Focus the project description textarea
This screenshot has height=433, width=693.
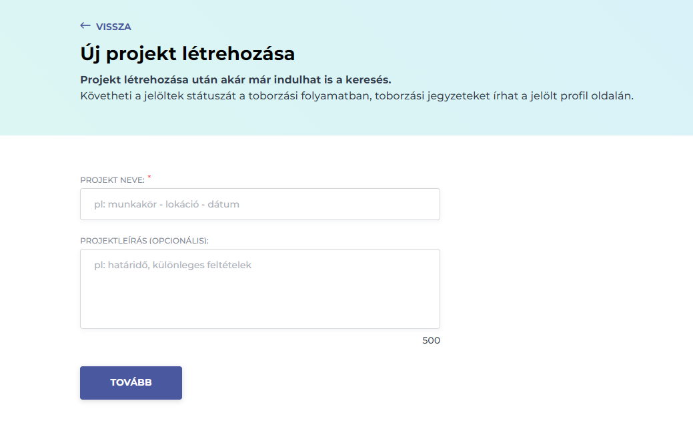click(259, 288)
